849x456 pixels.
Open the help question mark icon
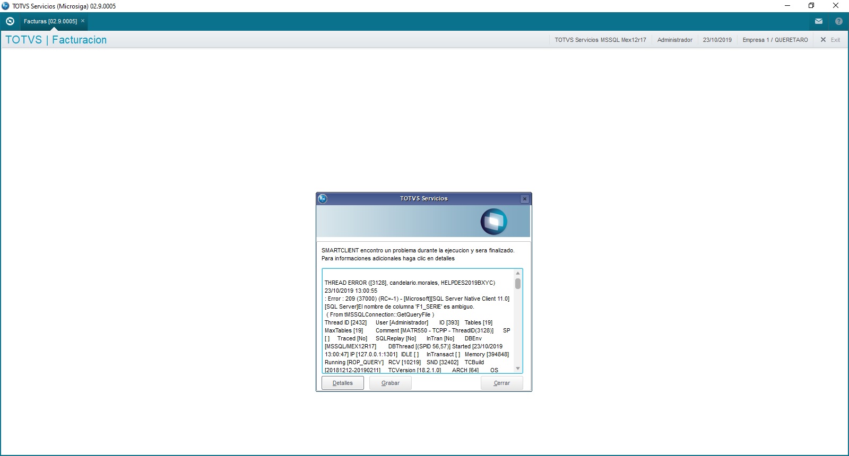pos(839,21)
